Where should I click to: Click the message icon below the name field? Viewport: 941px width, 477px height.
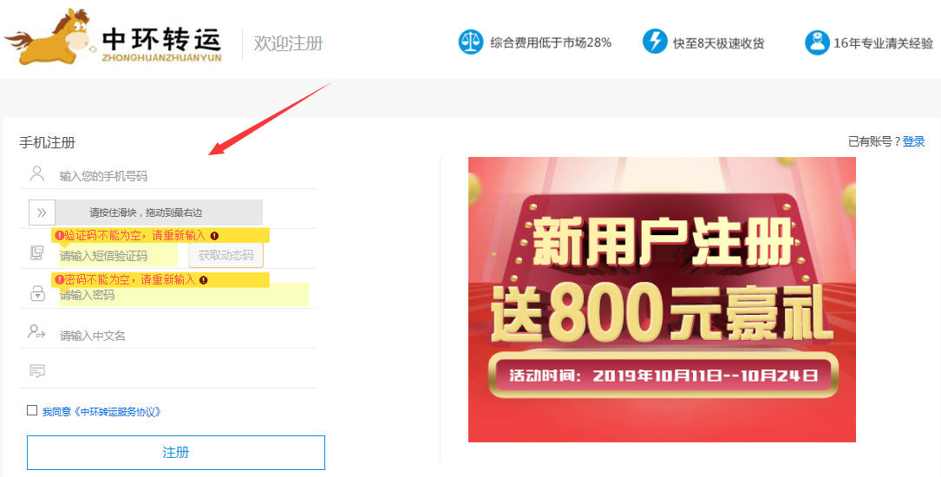coord(37,371)
